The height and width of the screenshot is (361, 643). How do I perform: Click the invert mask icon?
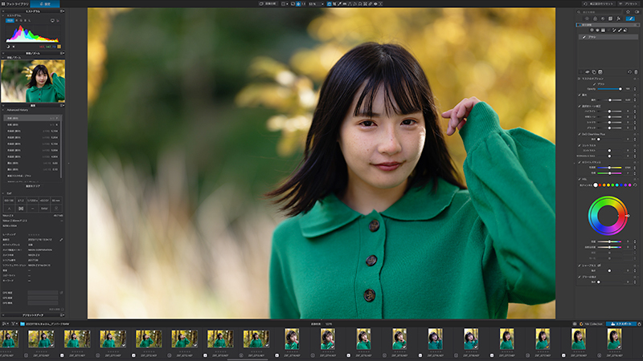600,71
